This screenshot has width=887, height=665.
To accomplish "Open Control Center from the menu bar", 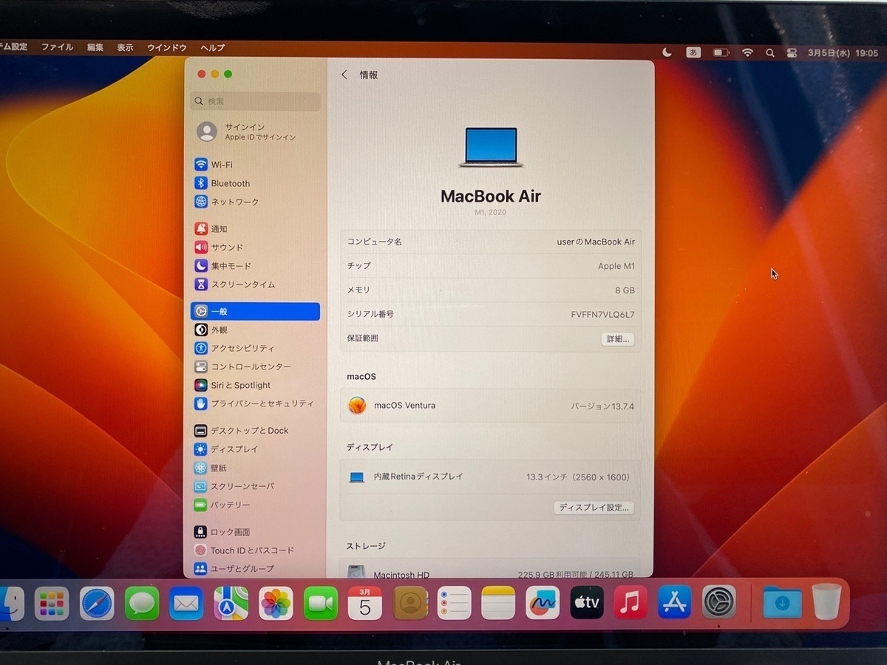I will 792,53.
